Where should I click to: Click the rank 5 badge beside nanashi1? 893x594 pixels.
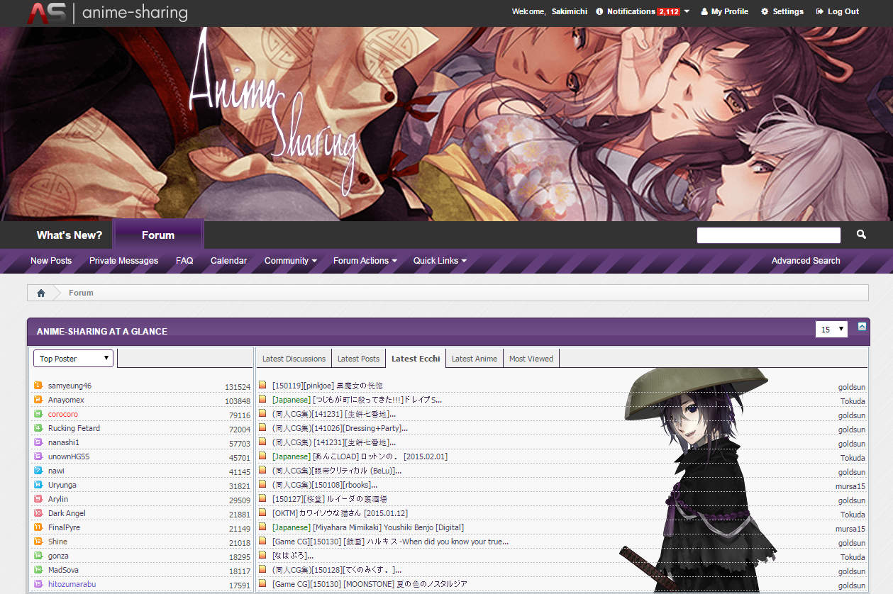coord(38,442)
